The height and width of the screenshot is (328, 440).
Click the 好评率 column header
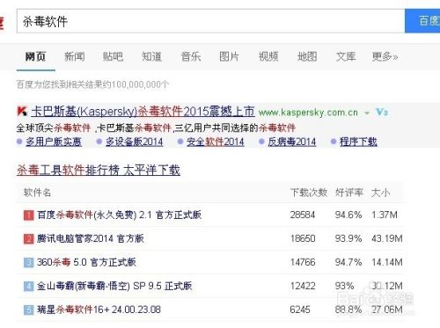point(349,193)
